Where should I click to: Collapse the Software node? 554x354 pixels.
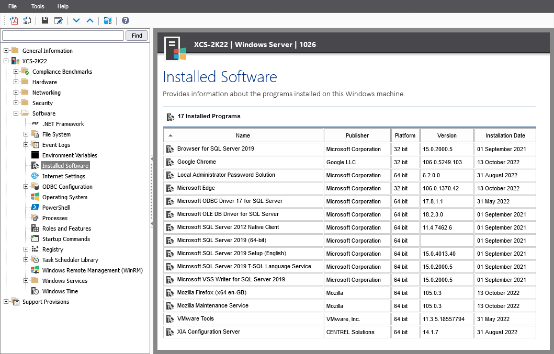point(16,113)
